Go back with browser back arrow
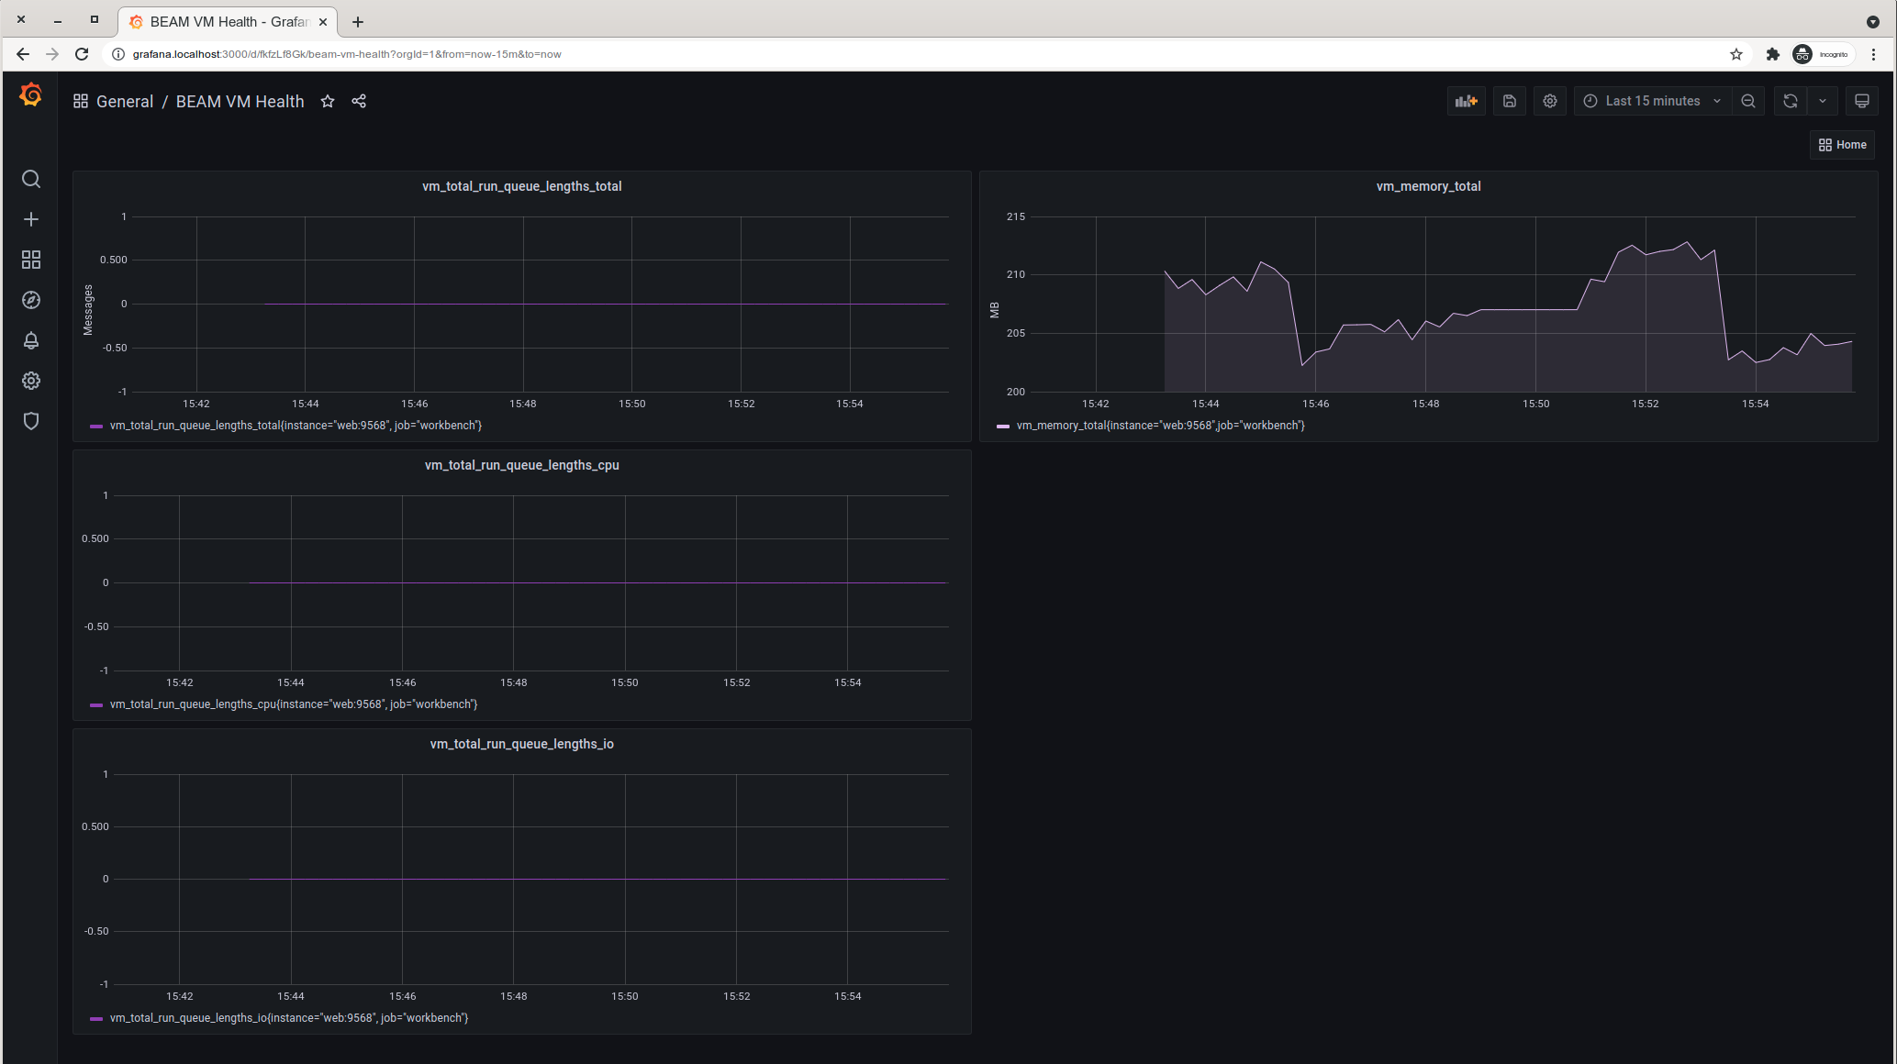This screenshot has width=1897, height=1064. [23, 54]
